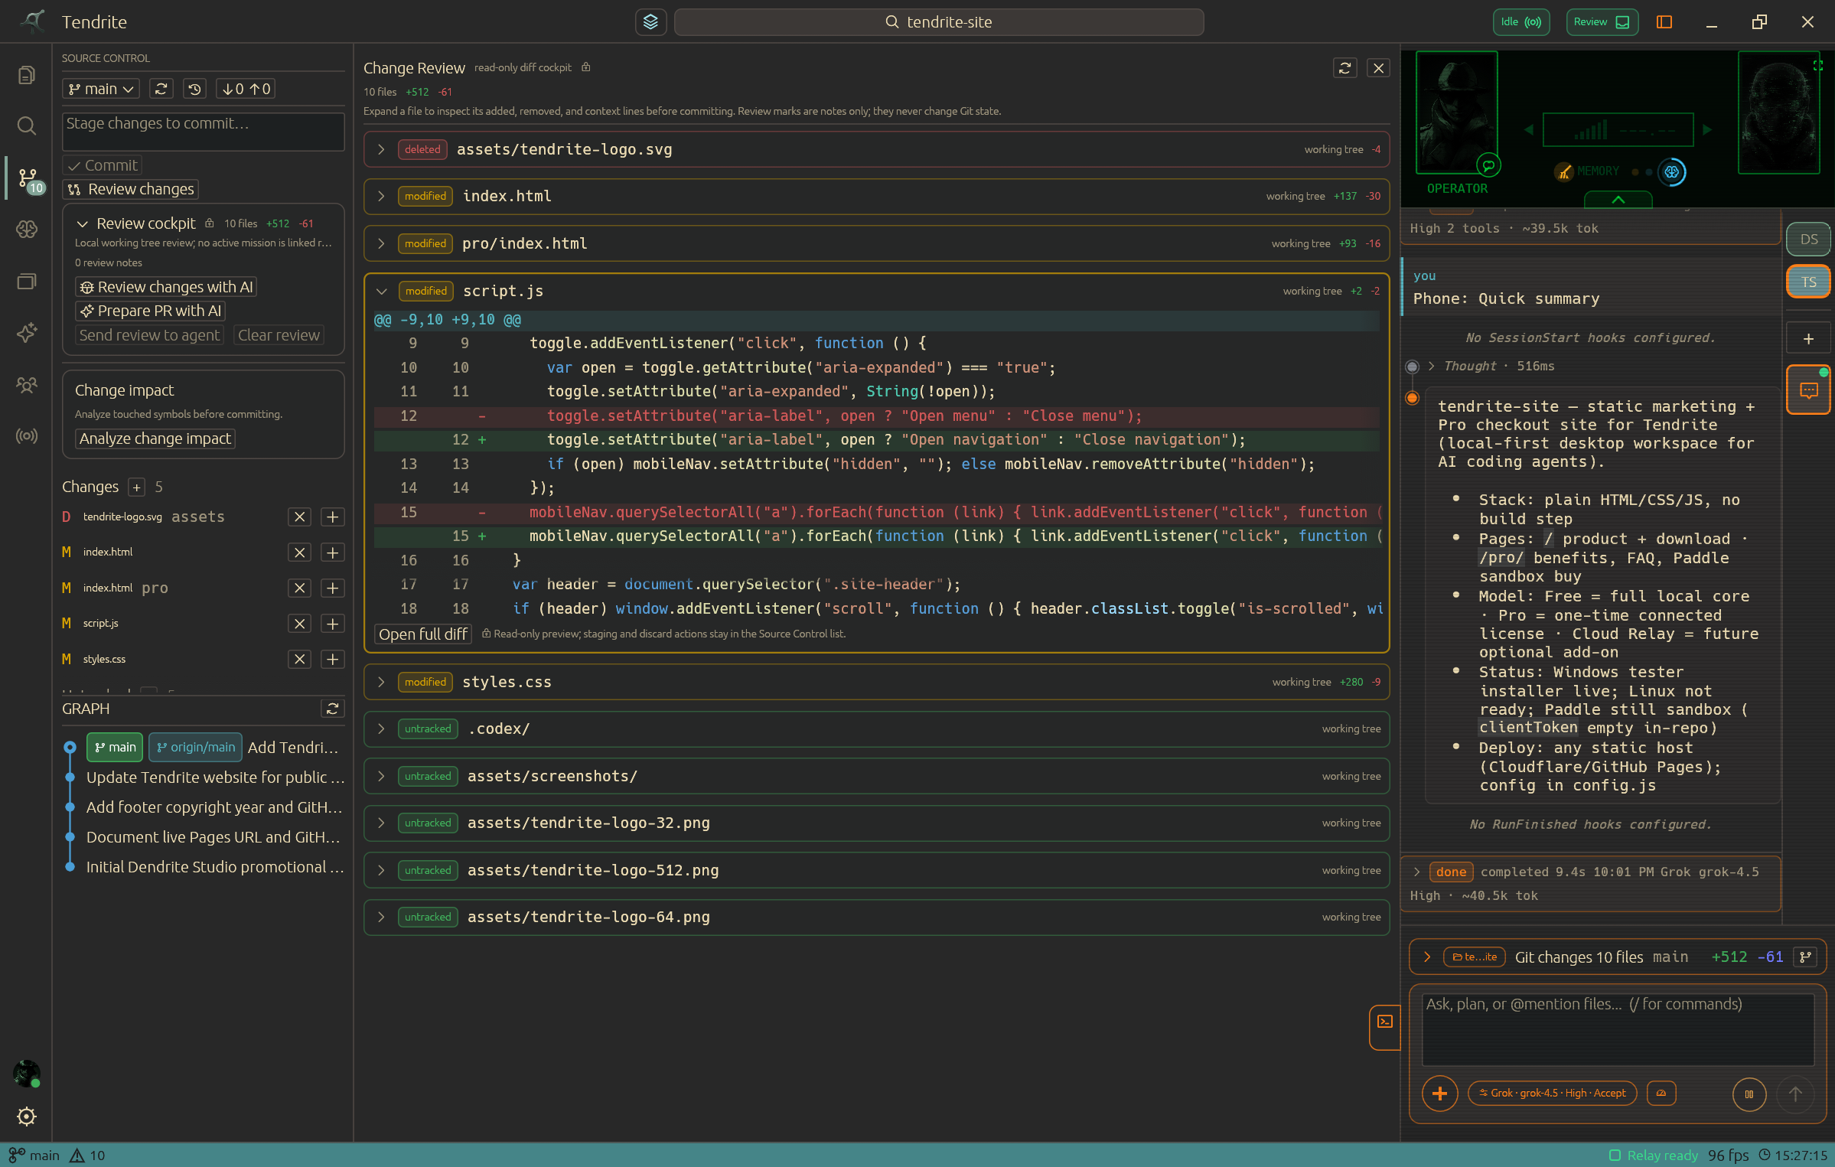
Task: Open the Grok grok-4.5 High Accept selector
Action: (1552, 1094)
